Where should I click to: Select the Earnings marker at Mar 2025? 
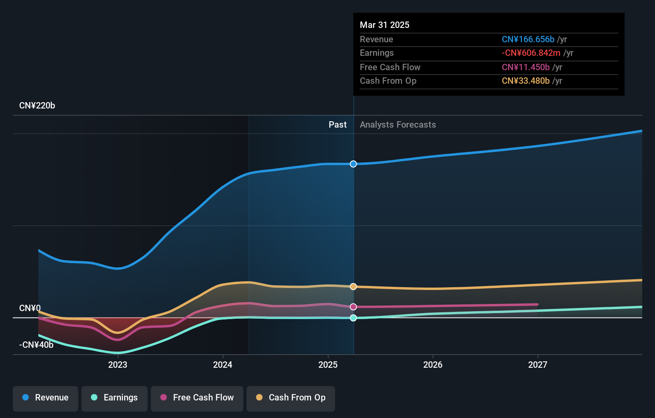[x=353, y=318]
